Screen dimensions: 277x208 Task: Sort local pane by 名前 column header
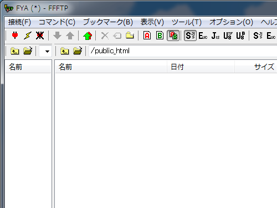[x=28, y=67]
